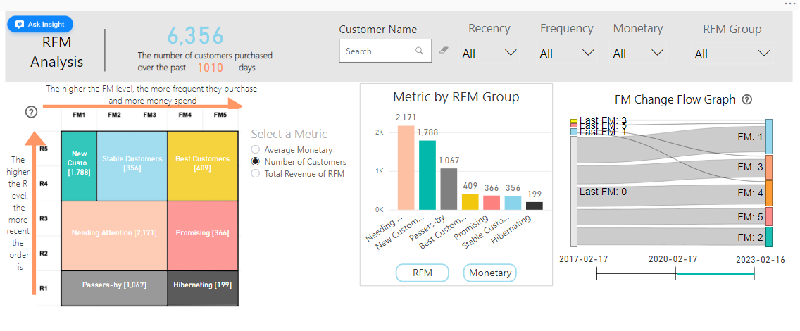This screenshot has width=800, height=331.
Task: Click the Hibernating dark tile
Action: 202,285
